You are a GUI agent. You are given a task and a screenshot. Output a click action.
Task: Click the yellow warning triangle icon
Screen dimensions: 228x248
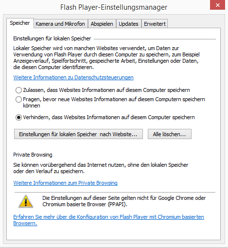pos(26,201)
